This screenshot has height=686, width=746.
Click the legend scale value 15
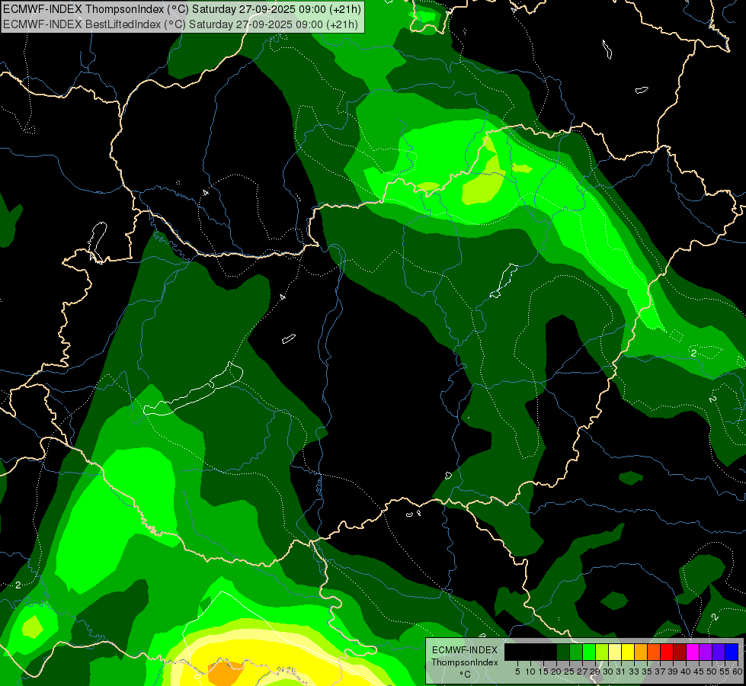(543, 672)
